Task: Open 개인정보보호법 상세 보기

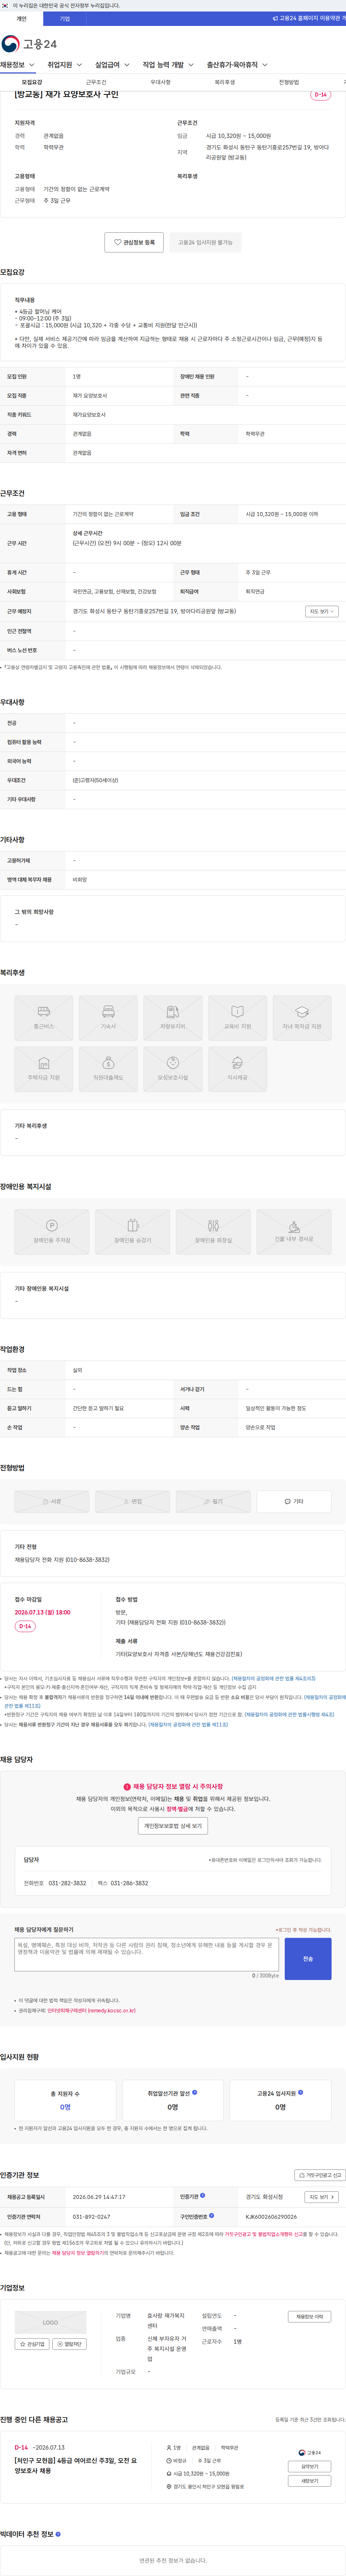Action: [173, 1825]
